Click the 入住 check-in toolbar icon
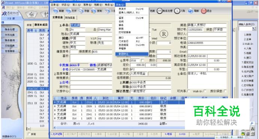This screenshot has height=139, width=259. coord(107,11)
